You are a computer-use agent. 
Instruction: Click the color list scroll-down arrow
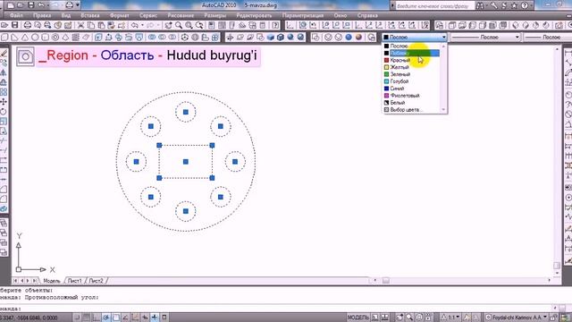[x=444, y=109]
